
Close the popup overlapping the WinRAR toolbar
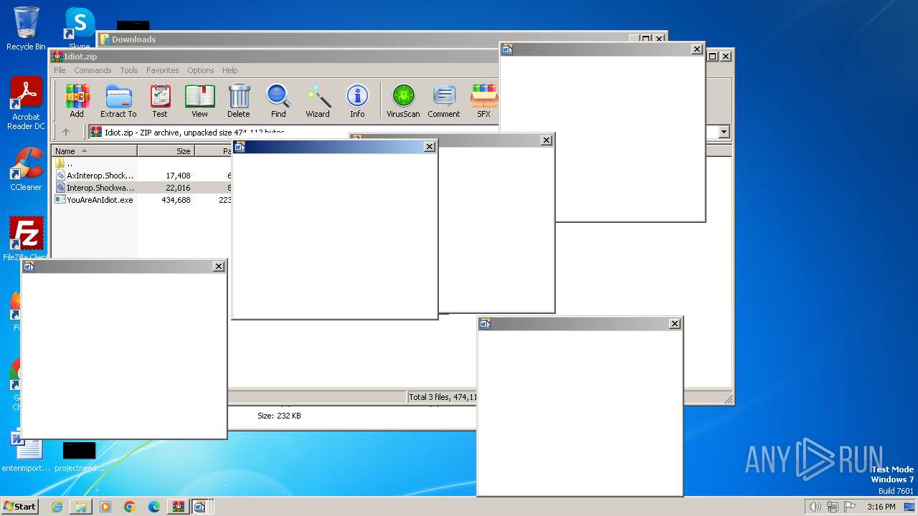click(696, 49)
